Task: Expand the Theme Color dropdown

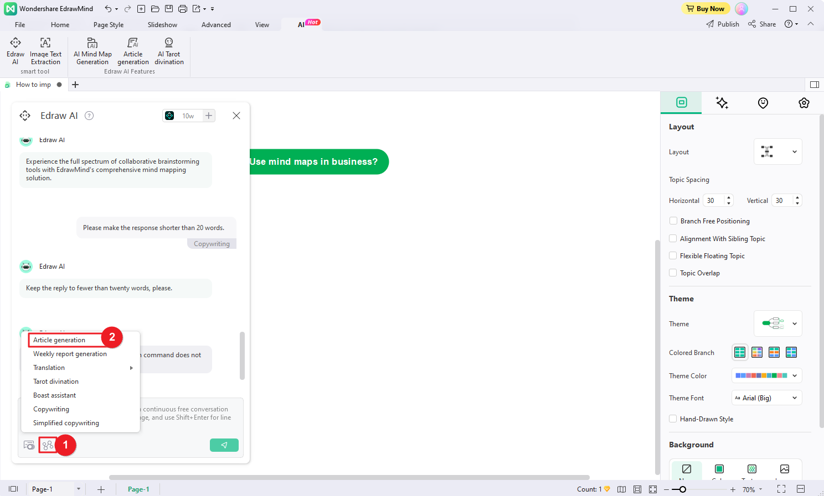Action: pyautogui.click(x=767, y=375)
